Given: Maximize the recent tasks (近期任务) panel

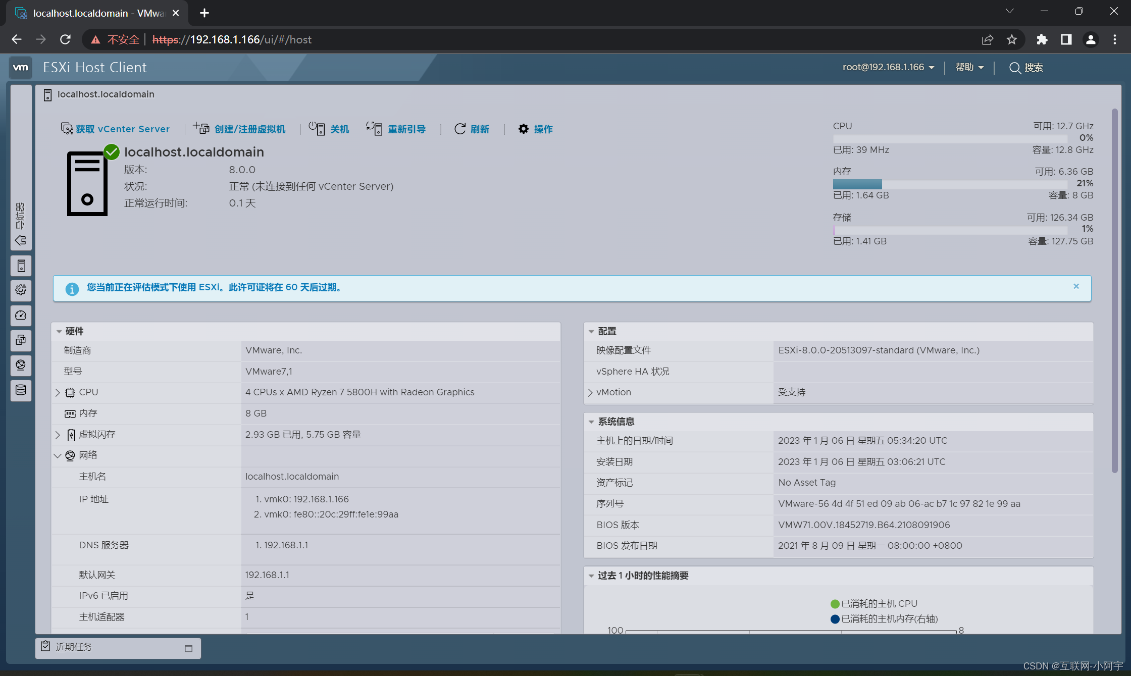Looking at the screenshot, I should [x=188, y=648].
